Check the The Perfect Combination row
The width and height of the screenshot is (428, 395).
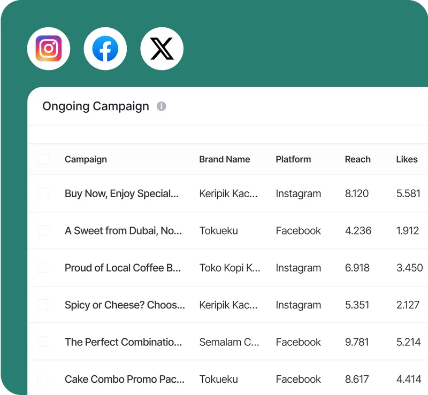[43, 342]
